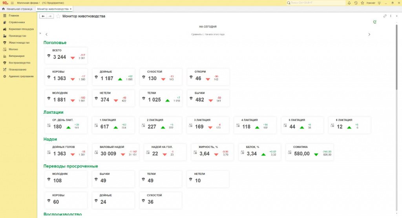Switch to Начальная страница tab
Viewport: 402px width, 218px height.
17,9
